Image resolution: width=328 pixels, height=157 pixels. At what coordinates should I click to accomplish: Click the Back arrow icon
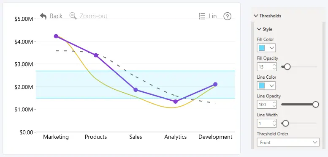coord(43,16)
